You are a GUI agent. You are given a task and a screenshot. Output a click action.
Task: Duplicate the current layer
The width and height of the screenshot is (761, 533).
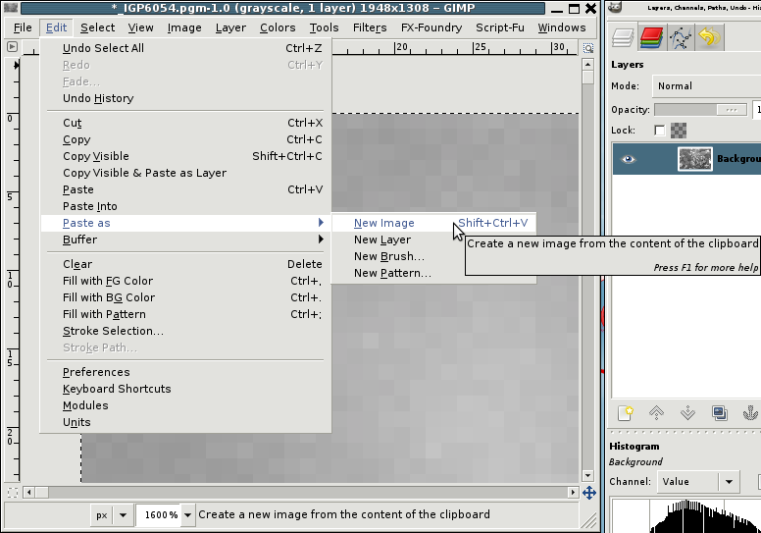[719, 412]
